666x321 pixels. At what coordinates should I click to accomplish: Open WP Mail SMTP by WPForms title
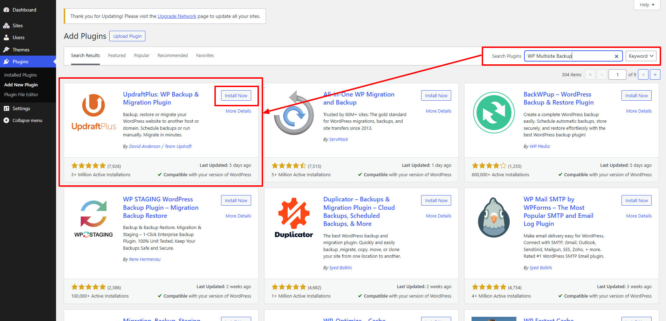558,212
